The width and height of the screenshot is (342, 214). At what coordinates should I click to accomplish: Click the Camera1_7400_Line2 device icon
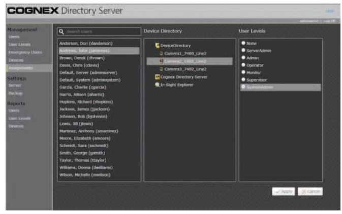pyautogui.click(x=161, y=53)
